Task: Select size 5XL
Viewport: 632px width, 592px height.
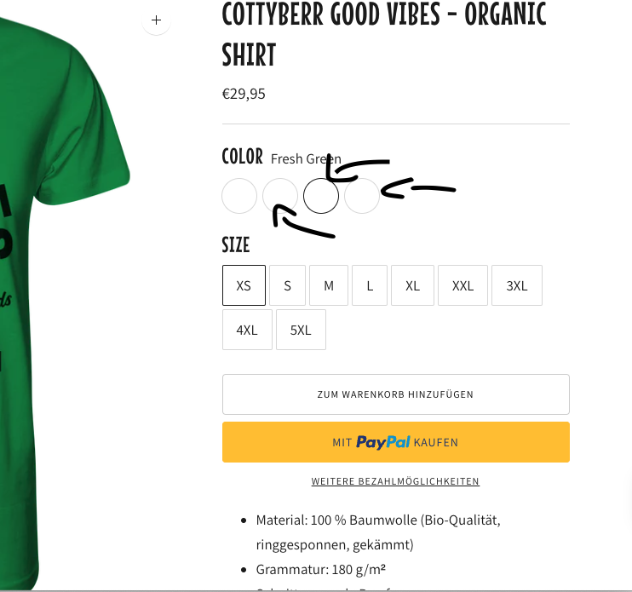Action: coord(301,330)
